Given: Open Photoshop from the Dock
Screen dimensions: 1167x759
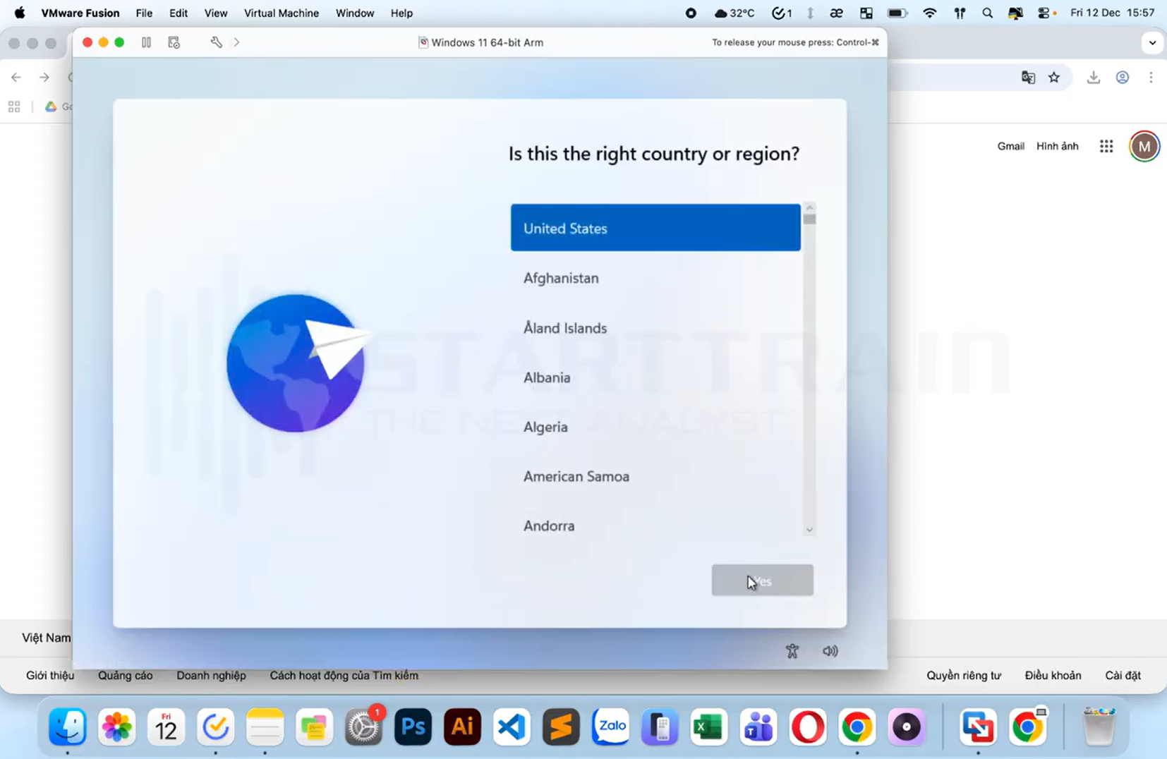Looking at the screenshot, I should pos(412,727).
